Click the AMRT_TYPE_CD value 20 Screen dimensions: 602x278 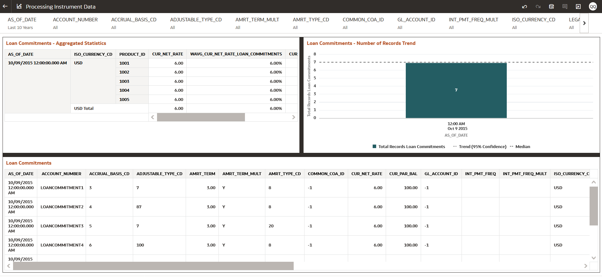pyautogui.click(x=271, y=226)
